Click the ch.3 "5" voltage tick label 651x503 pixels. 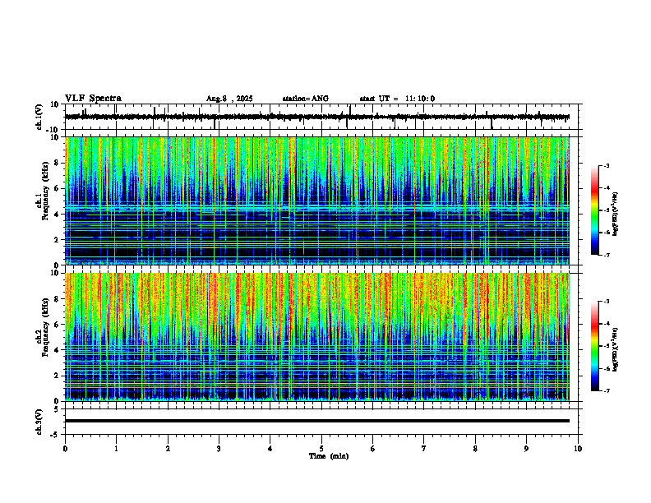pos(58,409)
